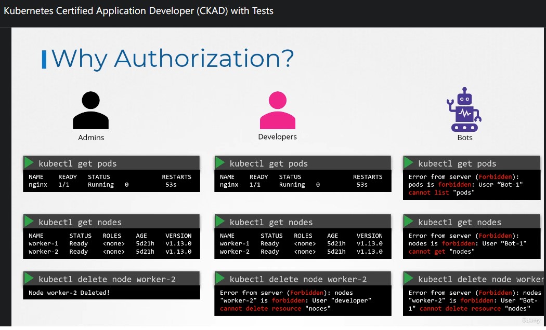Click green arrow beside Developers kubectl get pods
Image resolution: width=546 pixels, height=330 pixels.
click(220, 162)
